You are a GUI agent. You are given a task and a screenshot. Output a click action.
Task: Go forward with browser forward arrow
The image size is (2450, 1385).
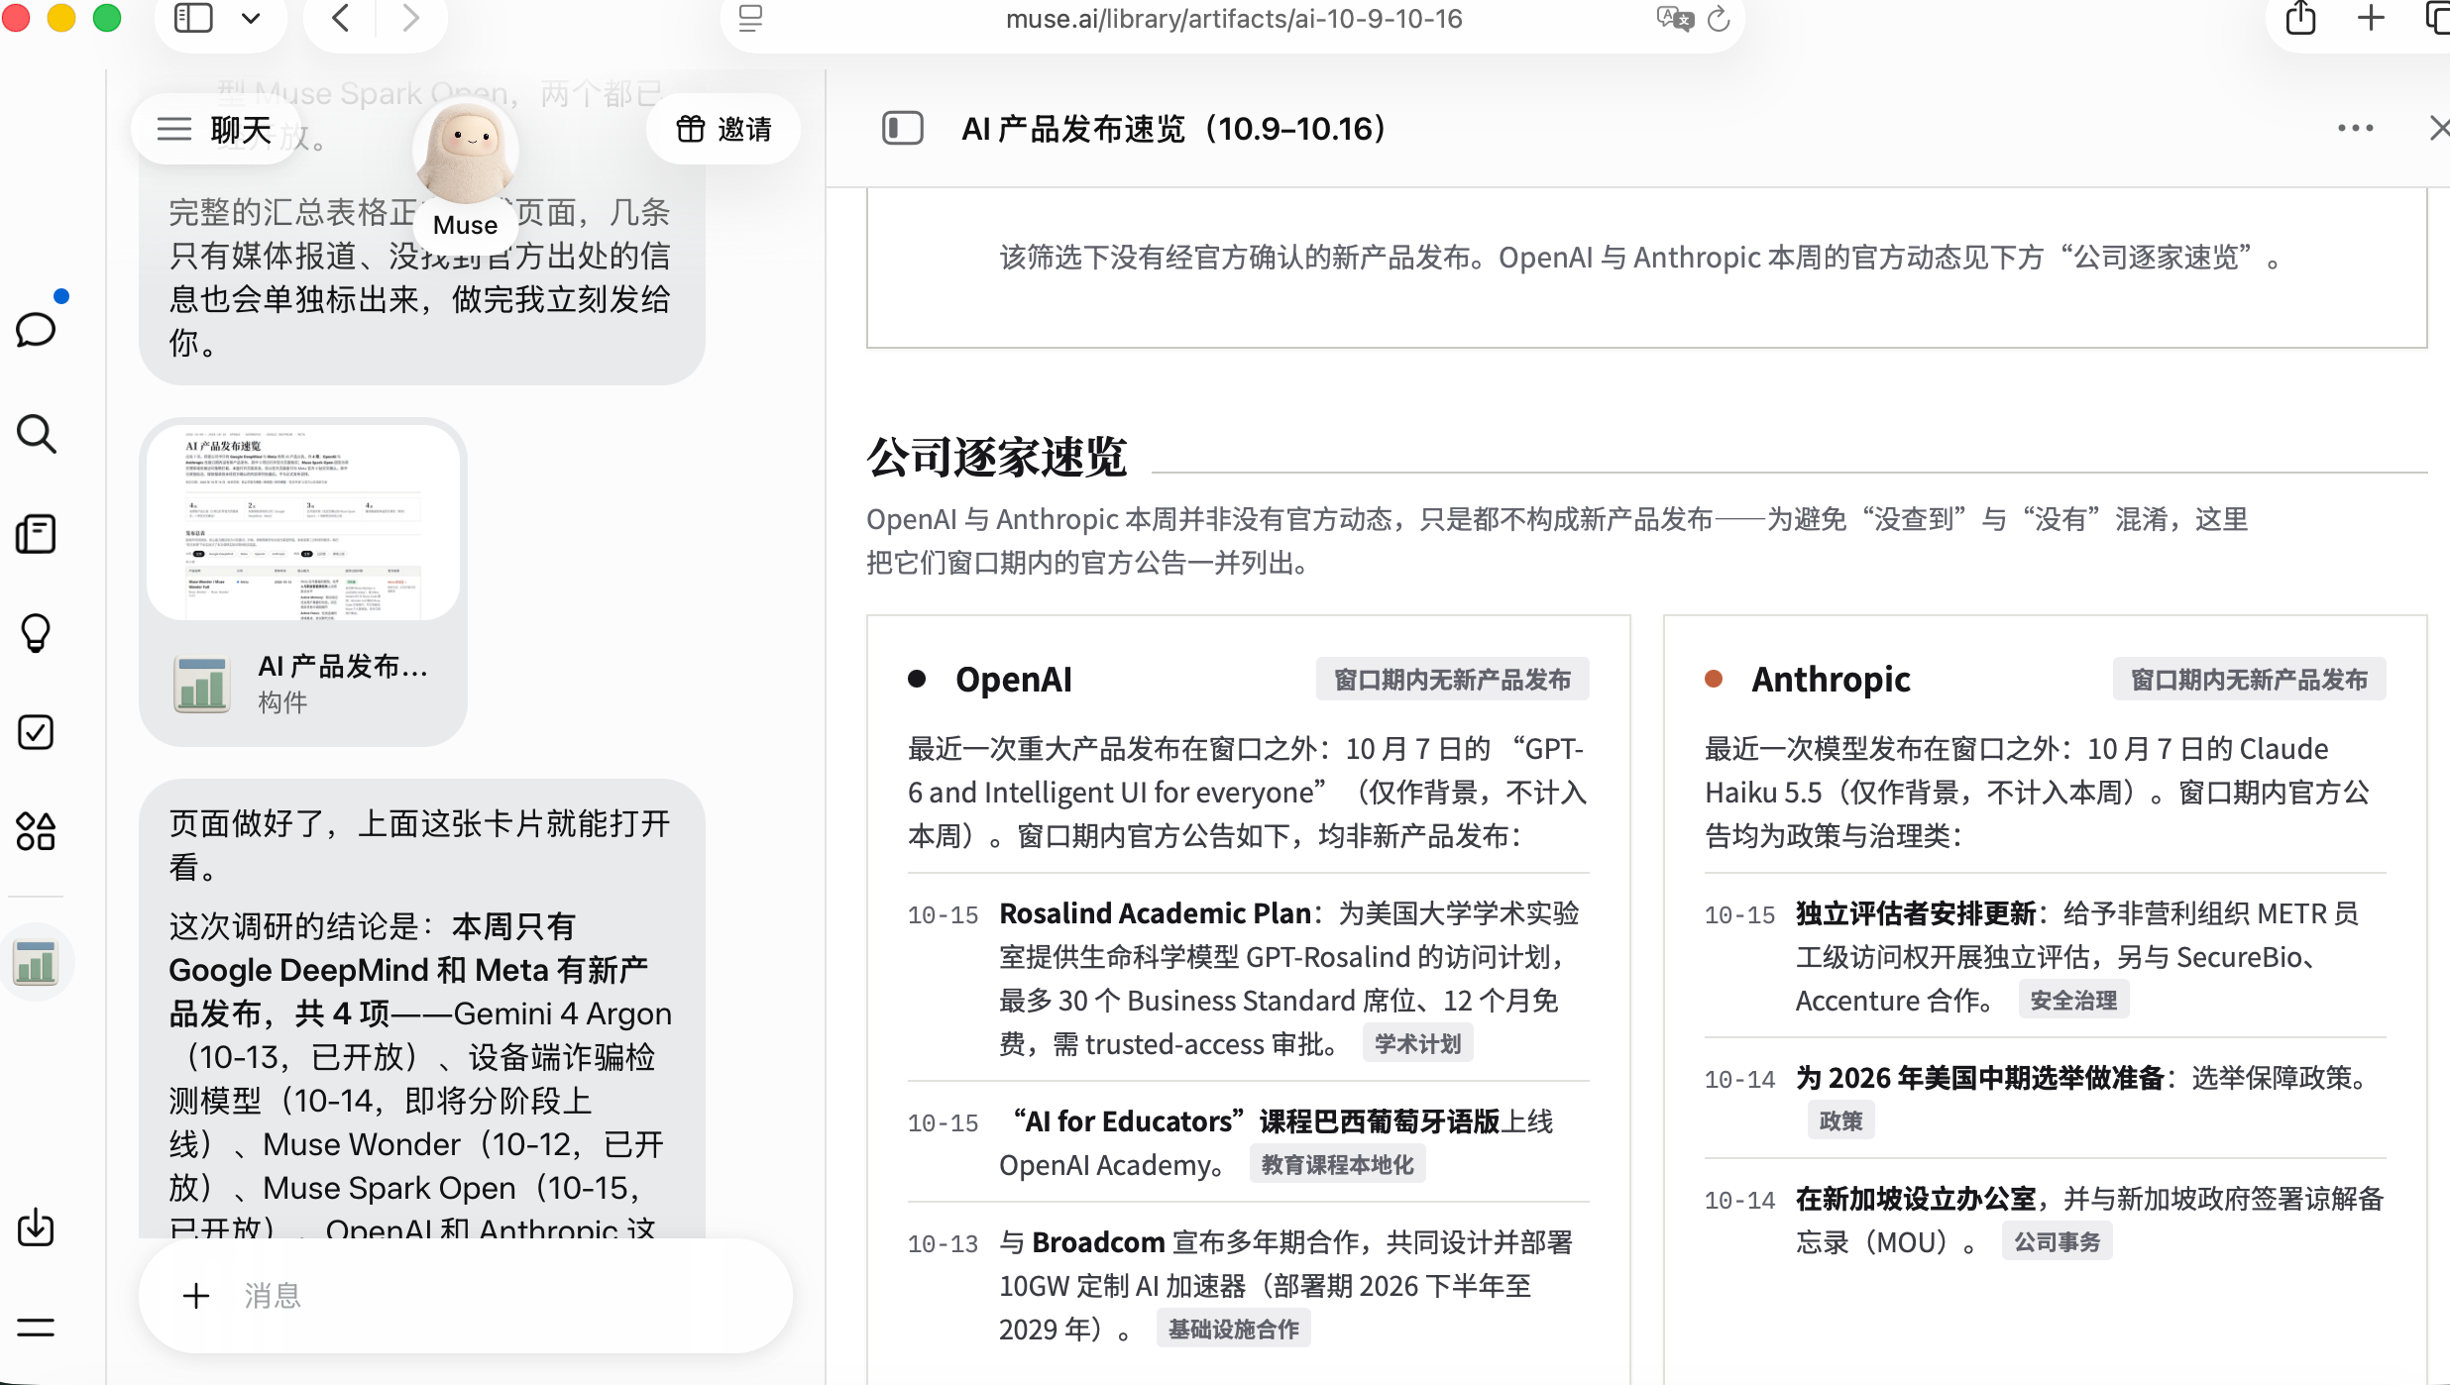click(411, 19)
